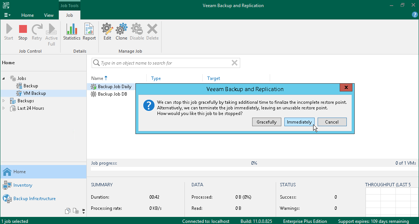The width and height of the screenshot is (419, 224).
Task: Switch to the Job ribbon tab
Action: click(x=70, y=15)
